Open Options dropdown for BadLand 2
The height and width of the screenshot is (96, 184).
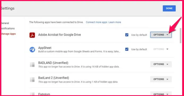click(x=161, y=79)
